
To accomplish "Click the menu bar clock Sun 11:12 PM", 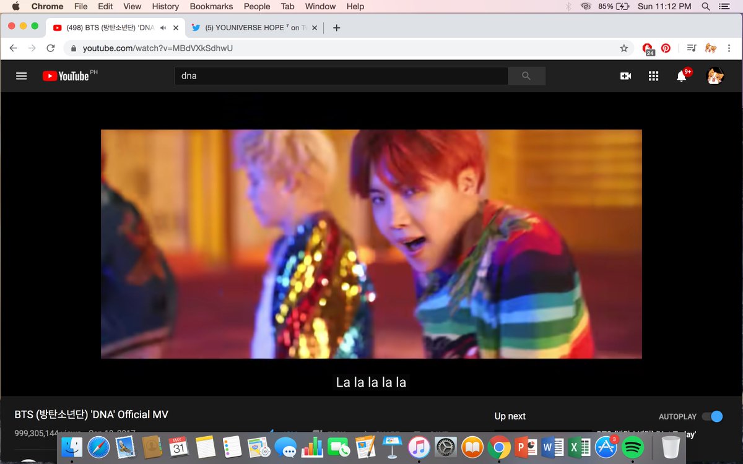I will click(x=665, y=6).
